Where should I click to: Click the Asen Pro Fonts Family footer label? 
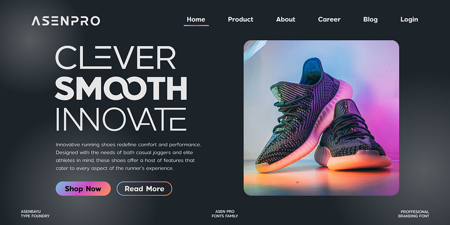tap(225, 214)
